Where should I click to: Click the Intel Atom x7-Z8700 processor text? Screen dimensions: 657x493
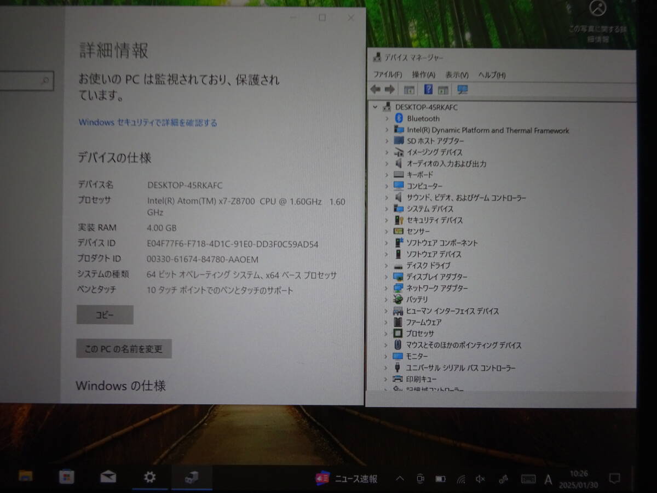coord(246,207)
